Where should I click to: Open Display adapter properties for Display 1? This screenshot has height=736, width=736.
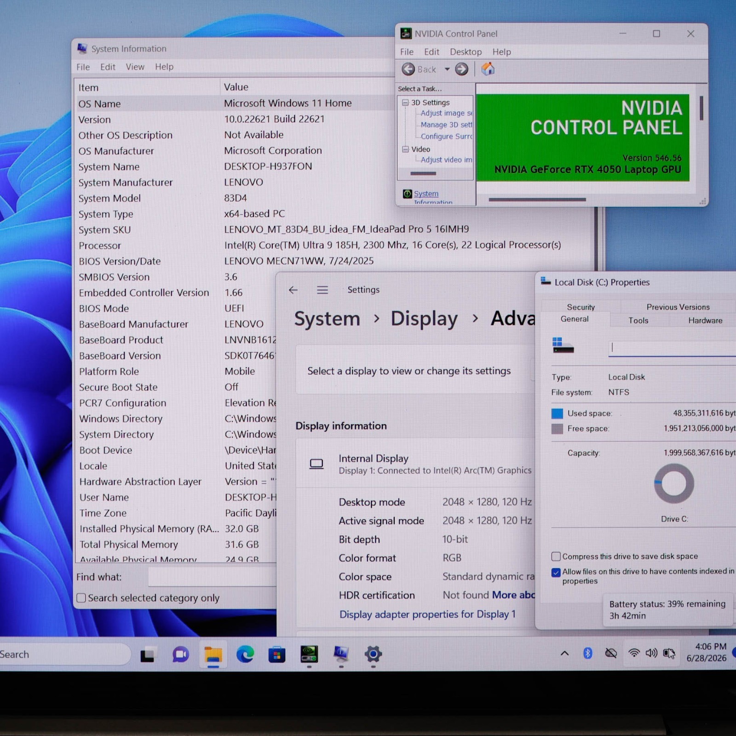pyautogui.click(x=427, y=615)
